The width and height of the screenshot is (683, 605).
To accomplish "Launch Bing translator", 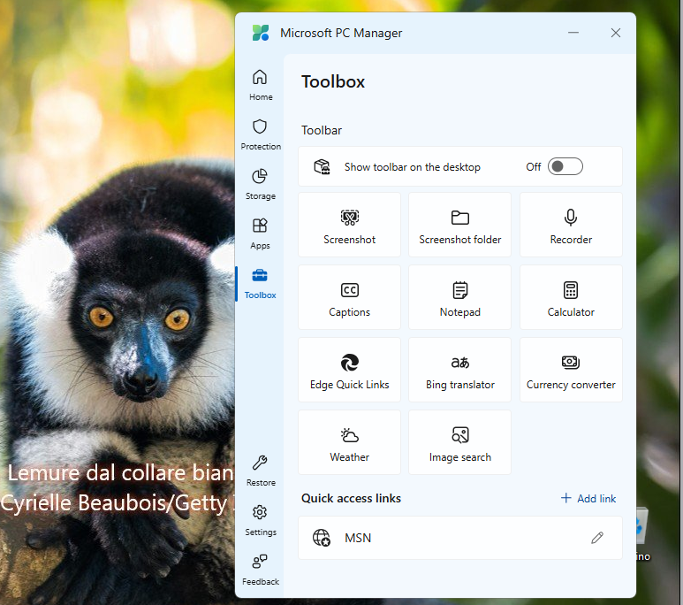I will click(x=460, y=370).
